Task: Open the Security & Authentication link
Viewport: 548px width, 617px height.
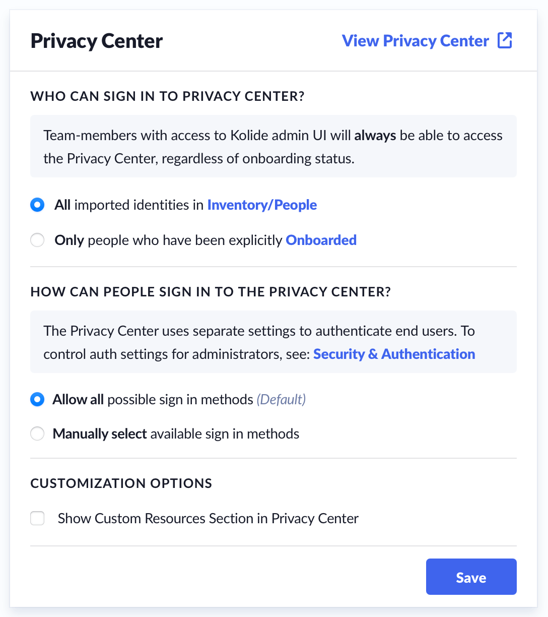Action: point(394,354)
